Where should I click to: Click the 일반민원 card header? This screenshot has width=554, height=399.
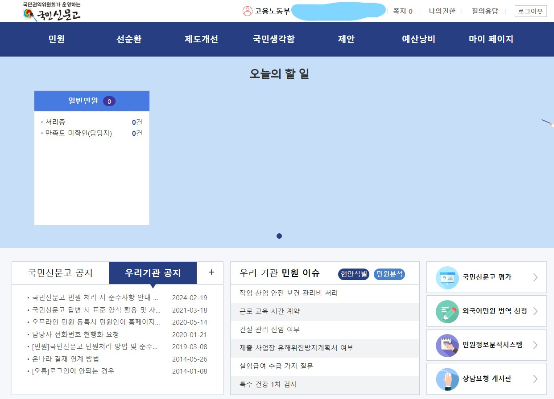[x=92, y=101]
